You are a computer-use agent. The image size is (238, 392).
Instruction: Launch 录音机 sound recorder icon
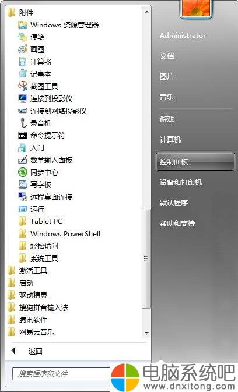click(x=23, y=123)
